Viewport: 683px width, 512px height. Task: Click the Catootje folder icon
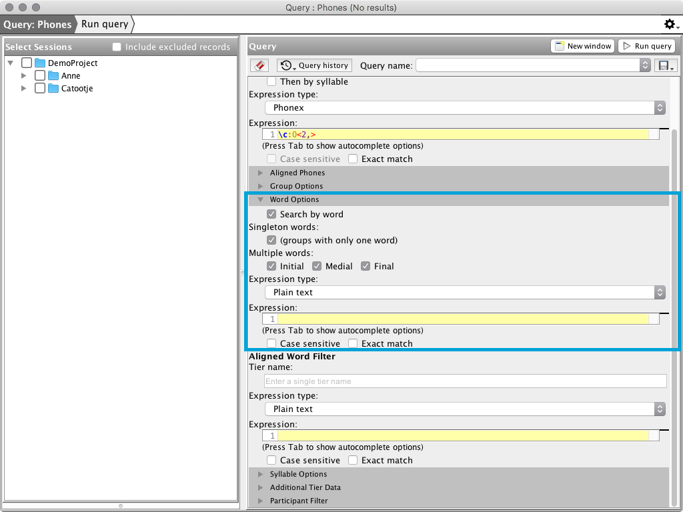coord(53,89)
